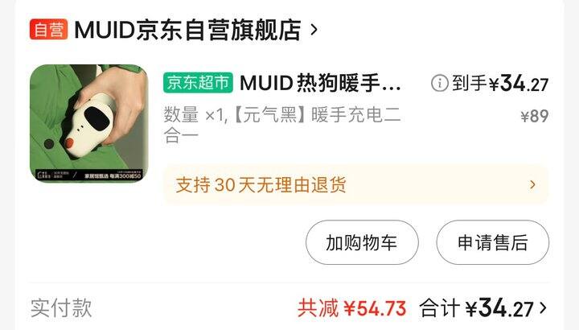Tap the green 京东超市 tag

(x=199, y=82)
